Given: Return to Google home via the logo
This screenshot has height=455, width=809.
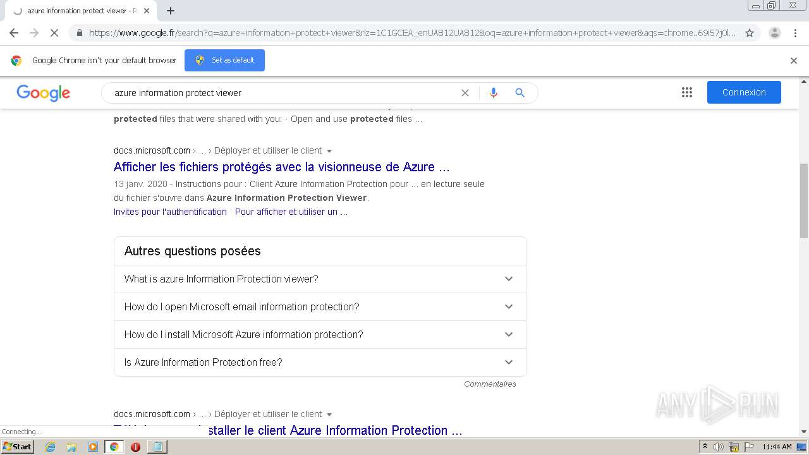Looking at the screenshot, I should [43, 93].
